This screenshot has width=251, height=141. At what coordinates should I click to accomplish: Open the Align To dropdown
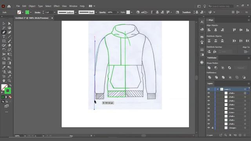pyautogui.click(x=246, y=52)
